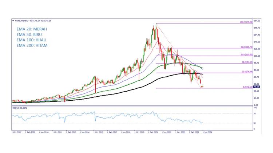Click the RSI 70 level scale label
This screenshot has height=153, width=273.
(254, 114)
